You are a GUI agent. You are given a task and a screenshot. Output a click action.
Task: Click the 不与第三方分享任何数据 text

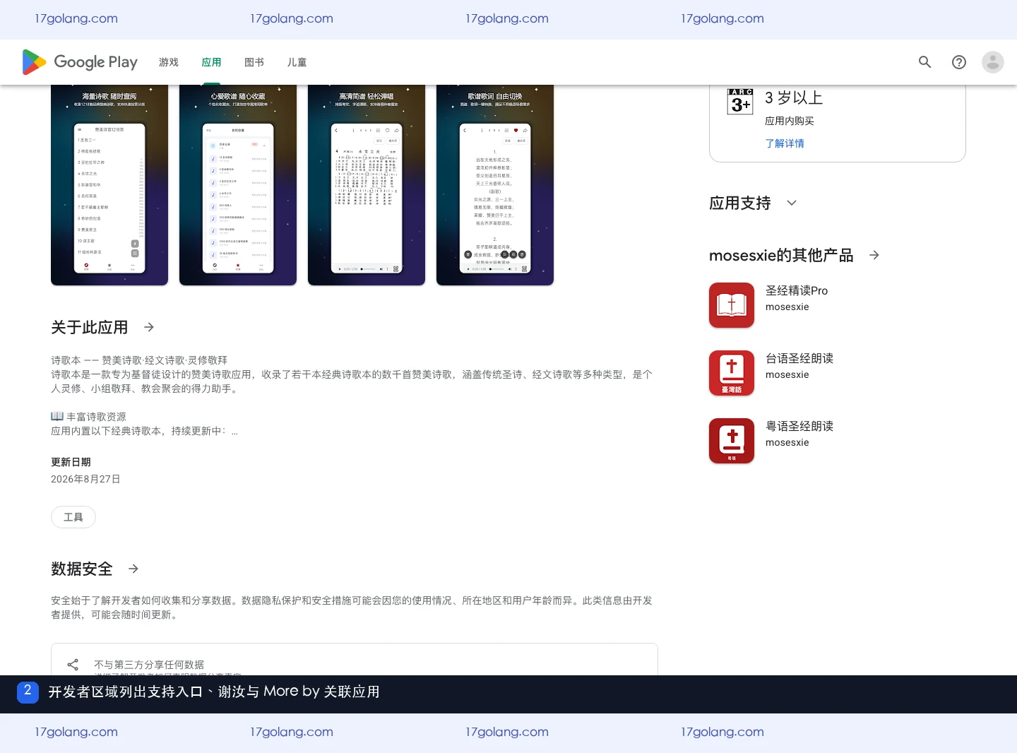(149, 665)
